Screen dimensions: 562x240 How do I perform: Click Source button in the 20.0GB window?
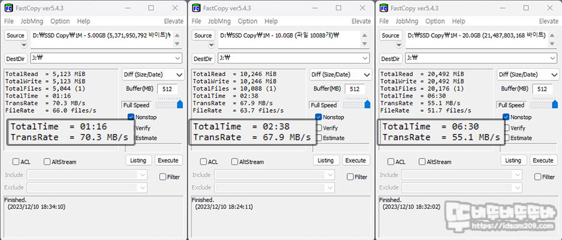click(x=391, y=36)
